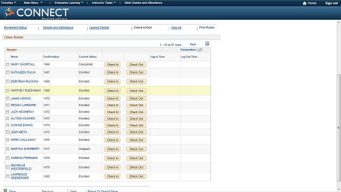The image size is (341, 192).
Task: Click Mark Grades and Attendance breadcrumb
Action: point(143,3)
